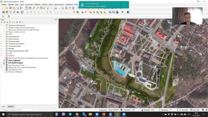Save the project using the floppy disk icon
The height and width of the screenshot is (117, 208).
(x=10, y=8)
